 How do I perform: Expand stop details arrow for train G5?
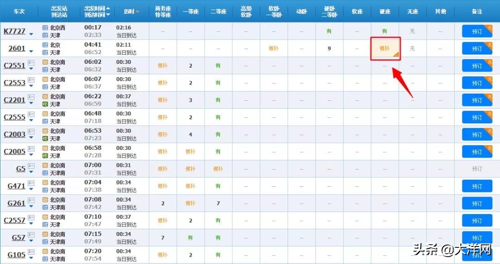pos(31,172)
